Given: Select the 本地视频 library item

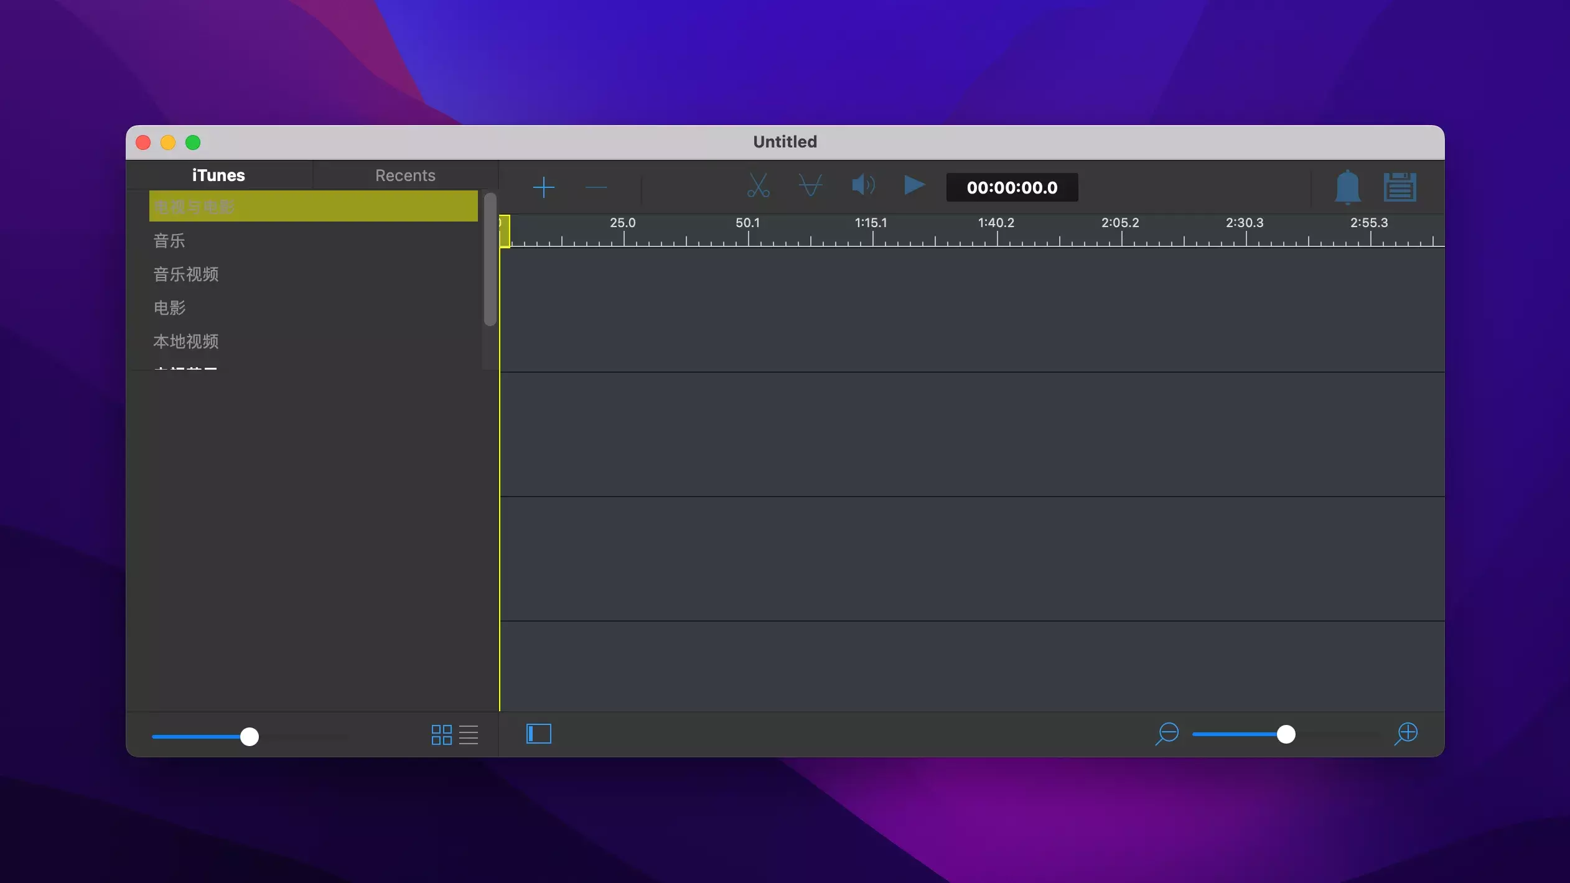Looking at the screenshot, I should pyautogui.click(x=186, y=342).
